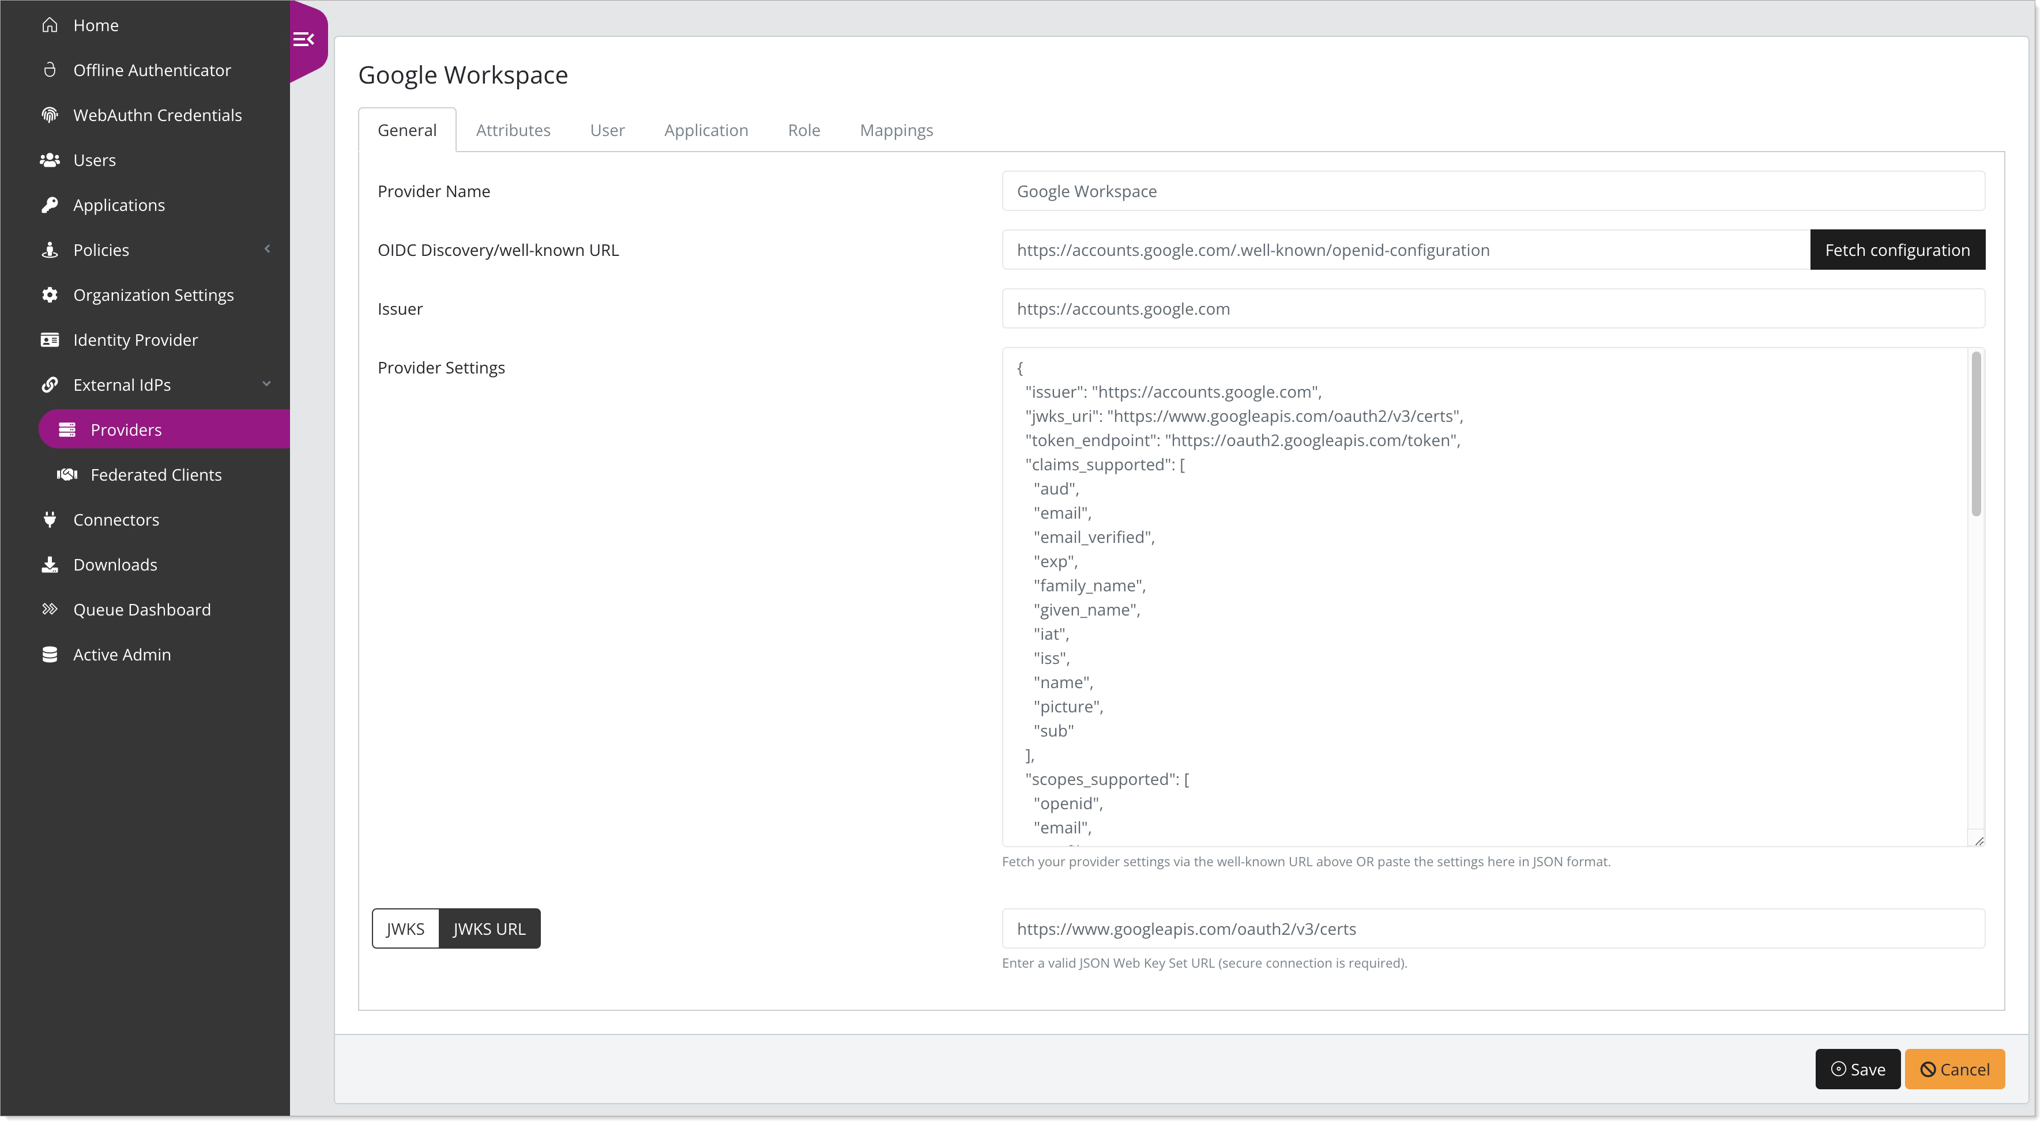2044x1125 pixels.
Task: Click the Save button
Action: coord(1857,1068)
